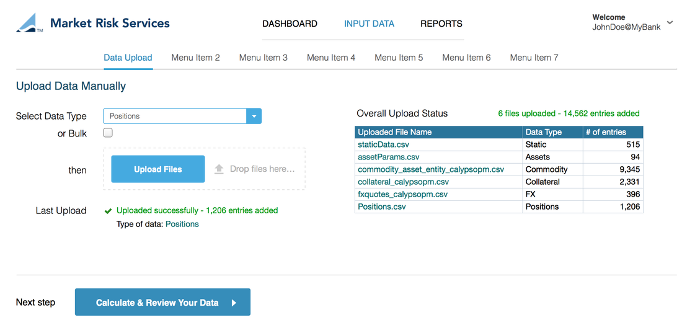Click Calculate & Review Your Data button
This screenshot has width=682, height=325.
pyautogui.click(x=162, y=303)
